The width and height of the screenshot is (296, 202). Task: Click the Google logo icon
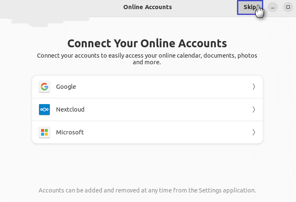tap(44, 87)
